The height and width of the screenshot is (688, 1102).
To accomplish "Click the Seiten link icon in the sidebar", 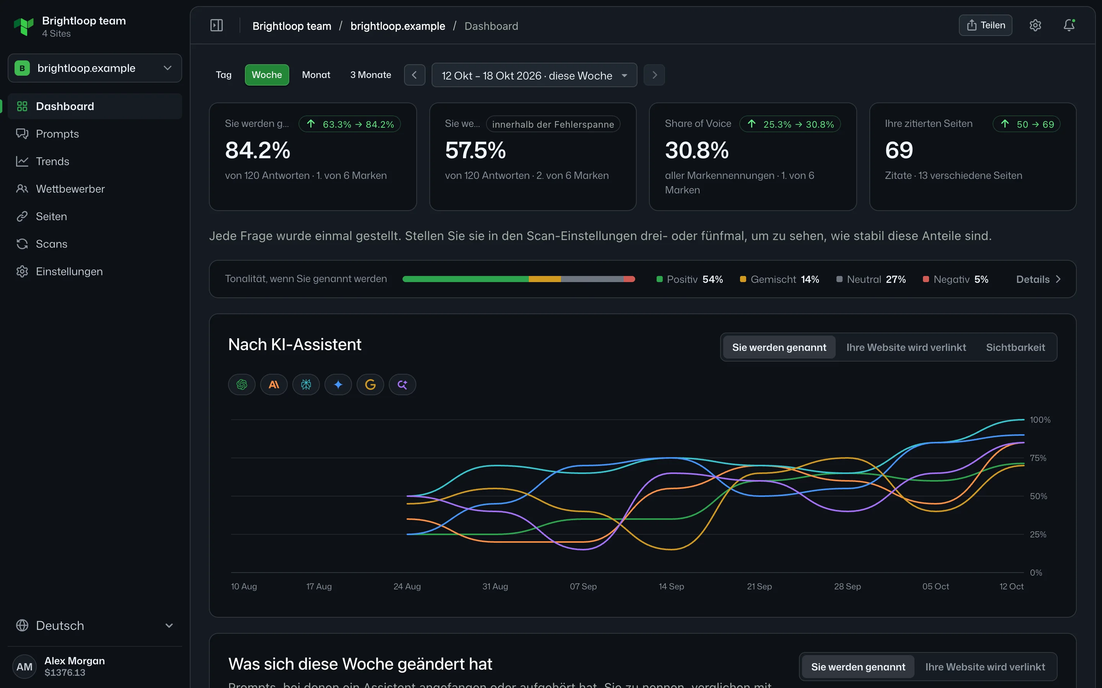I will pos(22,216).
